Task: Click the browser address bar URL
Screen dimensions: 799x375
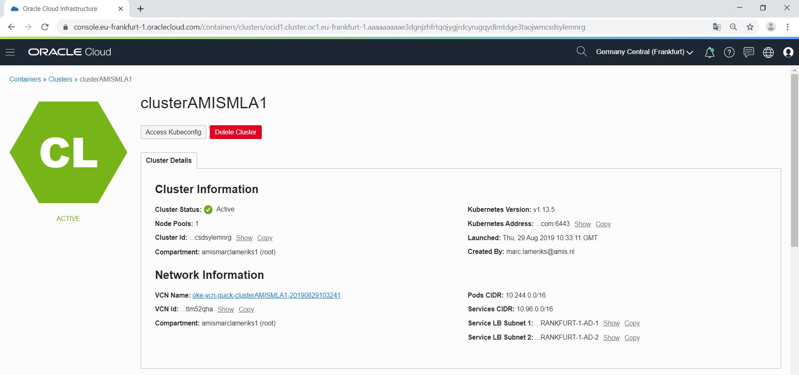Action: pyautogui.click(x=329, y=27)
